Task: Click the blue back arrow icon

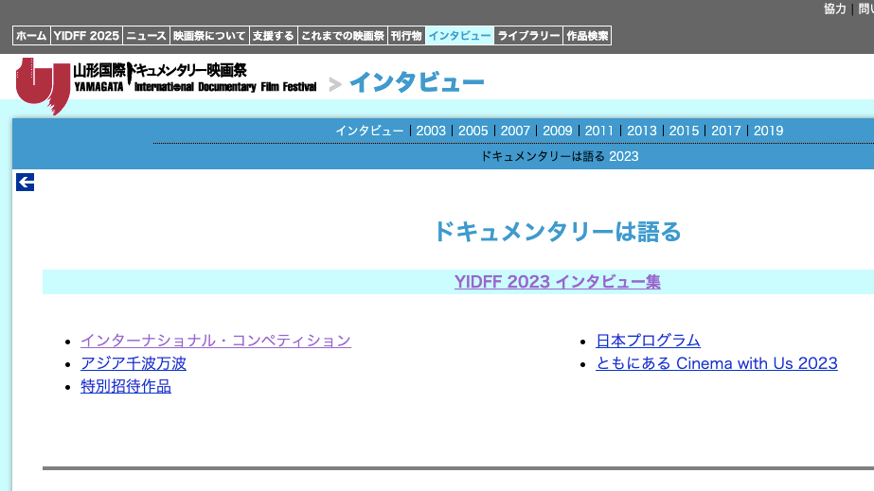Action: pos(26,183)
